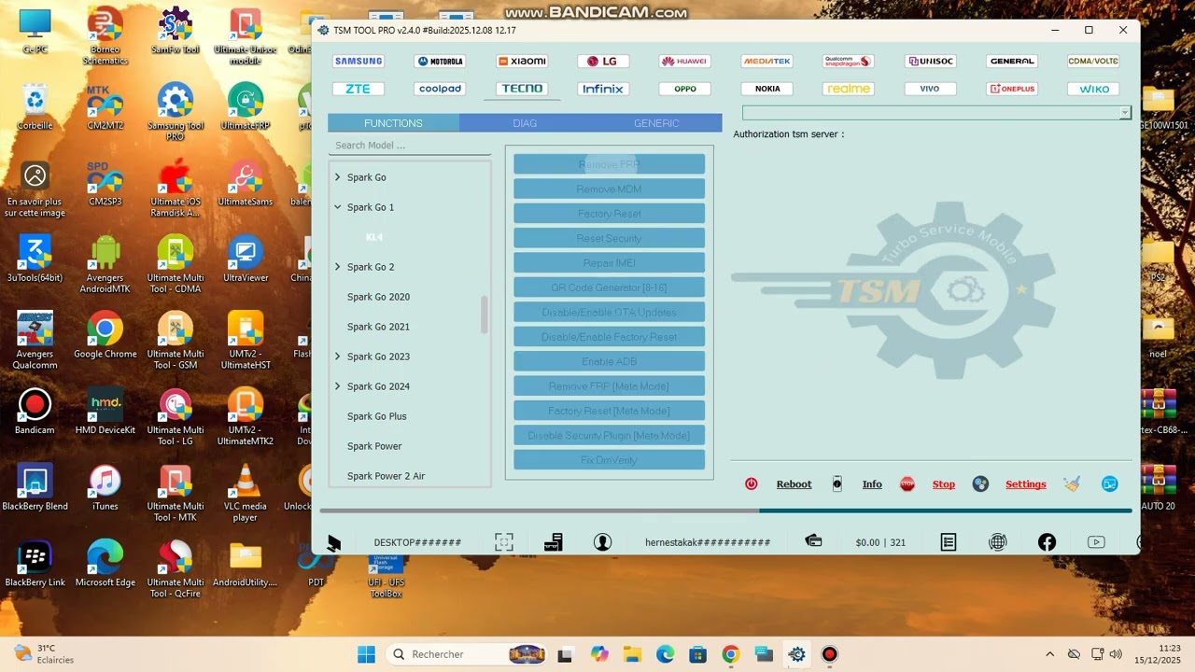Open the Qualcomm Snapdragon section
Image resolution: width=1195 pixels, height=672 pixels.
(848, 62)
